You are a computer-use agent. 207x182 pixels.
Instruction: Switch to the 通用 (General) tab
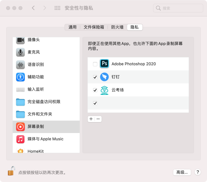tap(72, 27)
